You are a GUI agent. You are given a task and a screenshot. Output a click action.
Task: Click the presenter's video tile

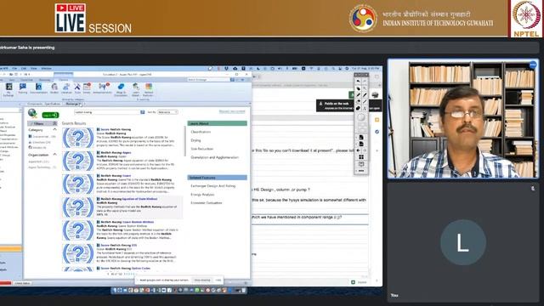click(x=463, y=119)
